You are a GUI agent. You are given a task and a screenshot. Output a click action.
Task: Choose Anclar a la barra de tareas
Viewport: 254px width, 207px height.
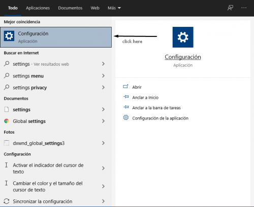156,108
